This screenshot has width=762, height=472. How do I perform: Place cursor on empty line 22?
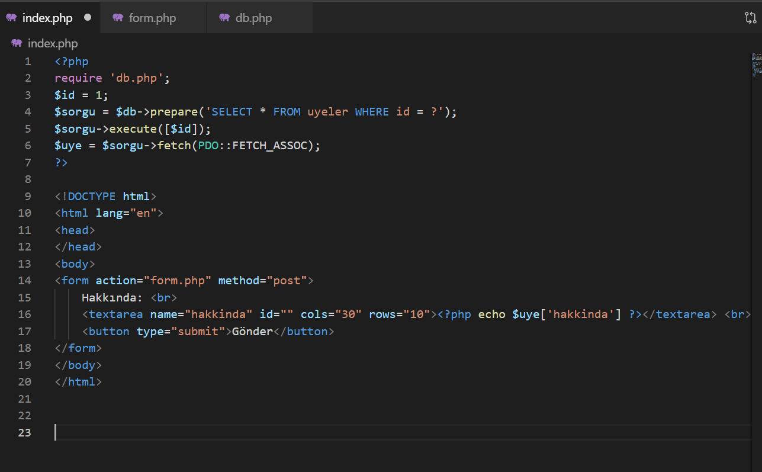pos(403,416)
